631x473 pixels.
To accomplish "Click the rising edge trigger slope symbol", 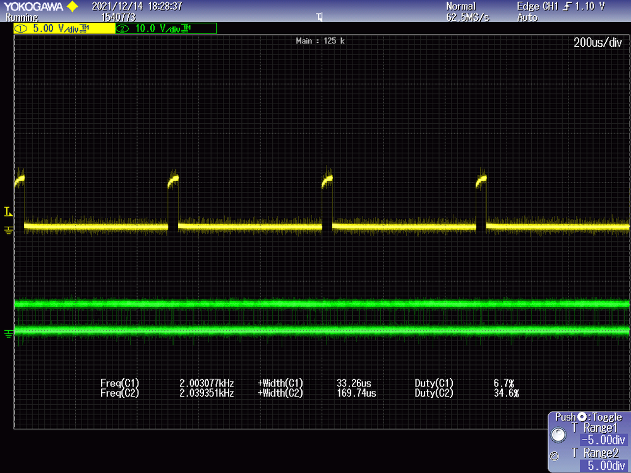I will (567, 6).
